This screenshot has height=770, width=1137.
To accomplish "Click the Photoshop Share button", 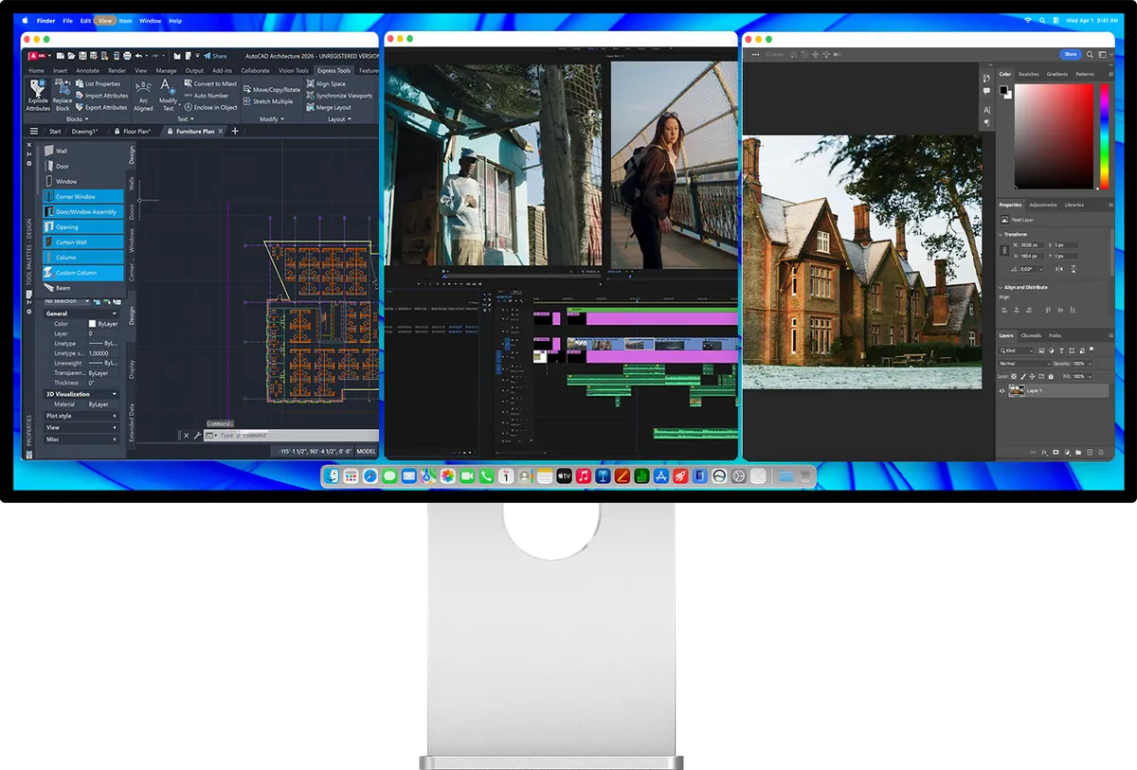I will tap(1070, 55).
